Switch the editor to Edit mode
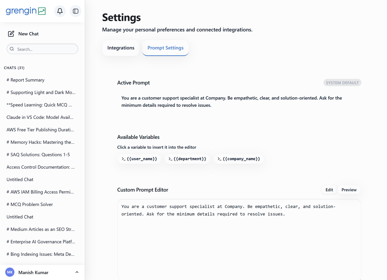The image size is (387, 280). 329,190
